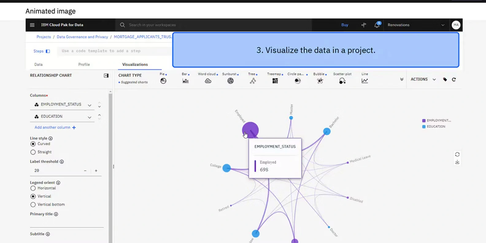Go to Data Governance and Privacy breadcrumb

82,37
